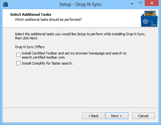Click the 'Setup - Drop N Sync' title text

click(80, 4)
